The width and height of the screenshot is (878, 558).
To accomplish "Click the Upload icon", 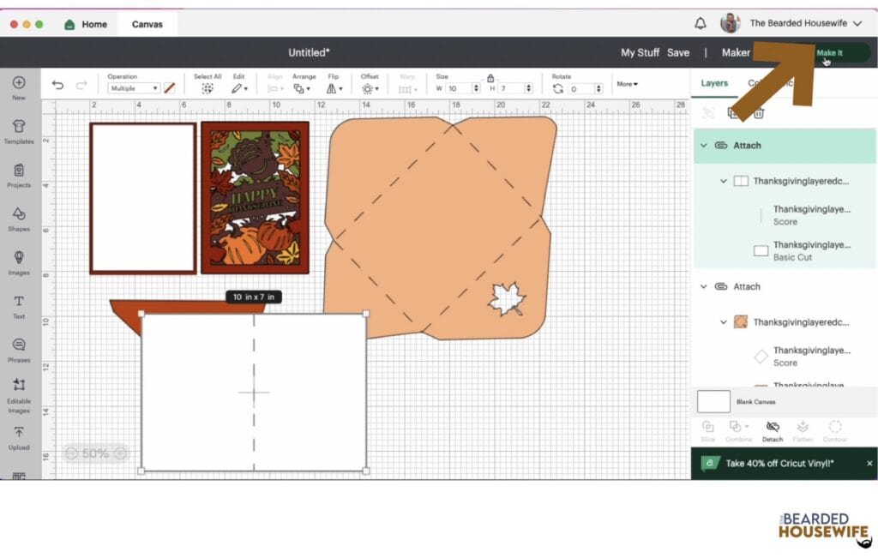I will [x=19, y=436].
